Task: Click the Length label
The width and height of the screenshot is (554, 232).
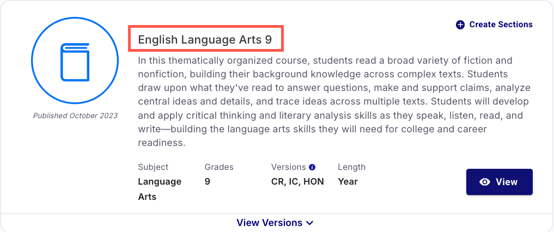Action: 351,167
